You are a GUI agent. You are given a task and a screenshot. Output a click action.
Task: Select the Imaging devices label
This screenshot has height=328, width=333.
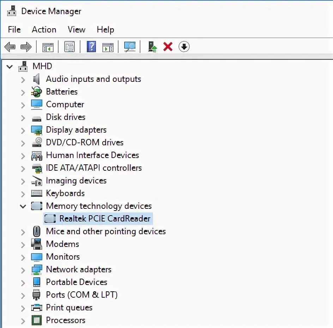[x=76, y=181]
